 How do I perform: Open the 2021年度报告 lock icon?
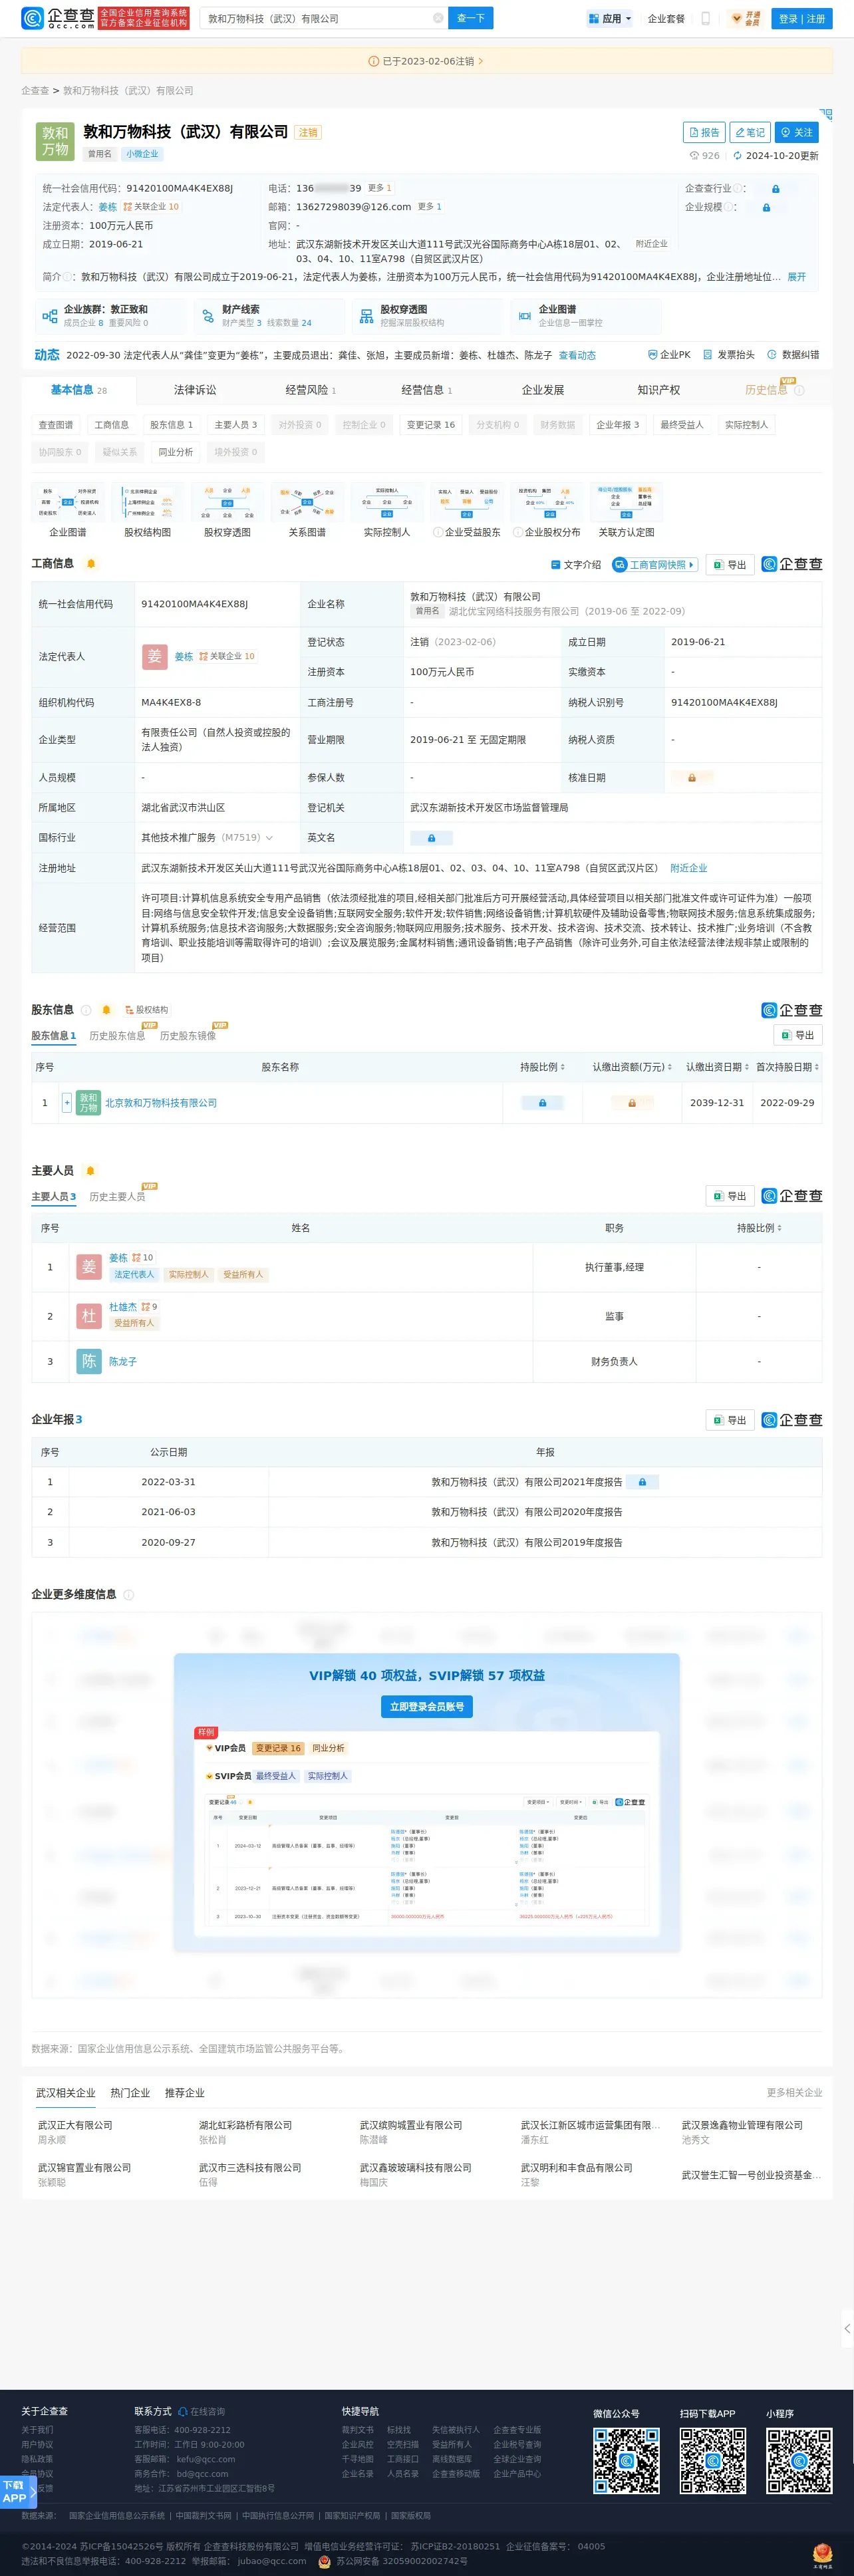pyautogui.click(x=642, y=1482)
